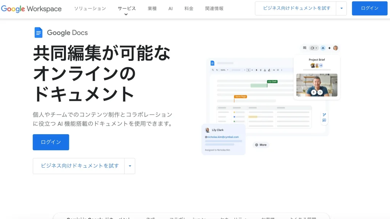Click the help-me-write pencil icon in illustration
390x219 pixels.
pos(324,115)
